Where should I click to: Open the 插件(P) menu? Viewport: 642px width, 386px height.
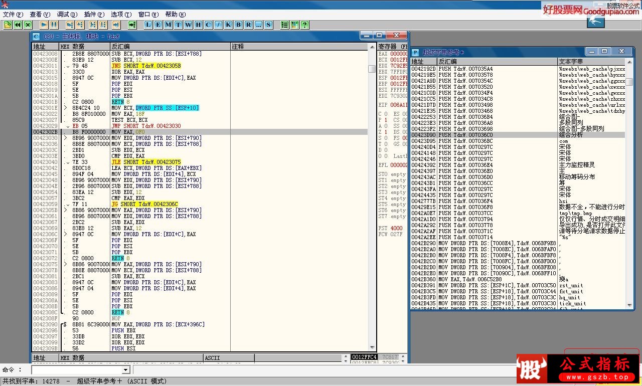(x=94, y=15)
